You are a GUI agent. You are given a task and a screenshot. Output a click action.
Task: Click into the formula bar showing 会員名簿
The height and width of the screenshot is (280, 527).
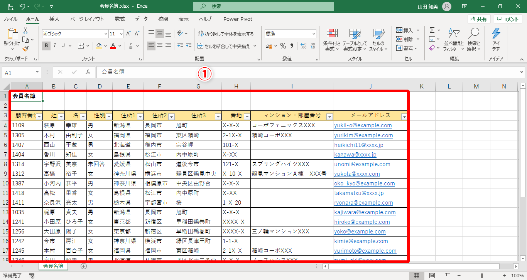[x=307, y=72]
